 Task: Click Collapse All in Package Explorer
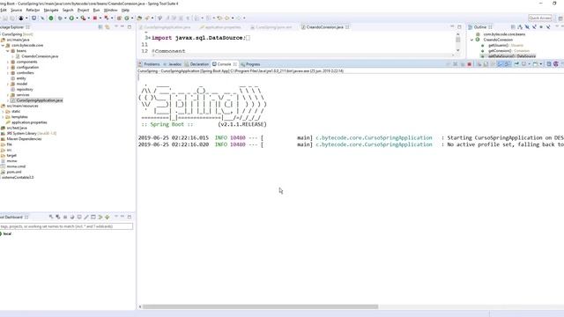click(x=100, y=27)
